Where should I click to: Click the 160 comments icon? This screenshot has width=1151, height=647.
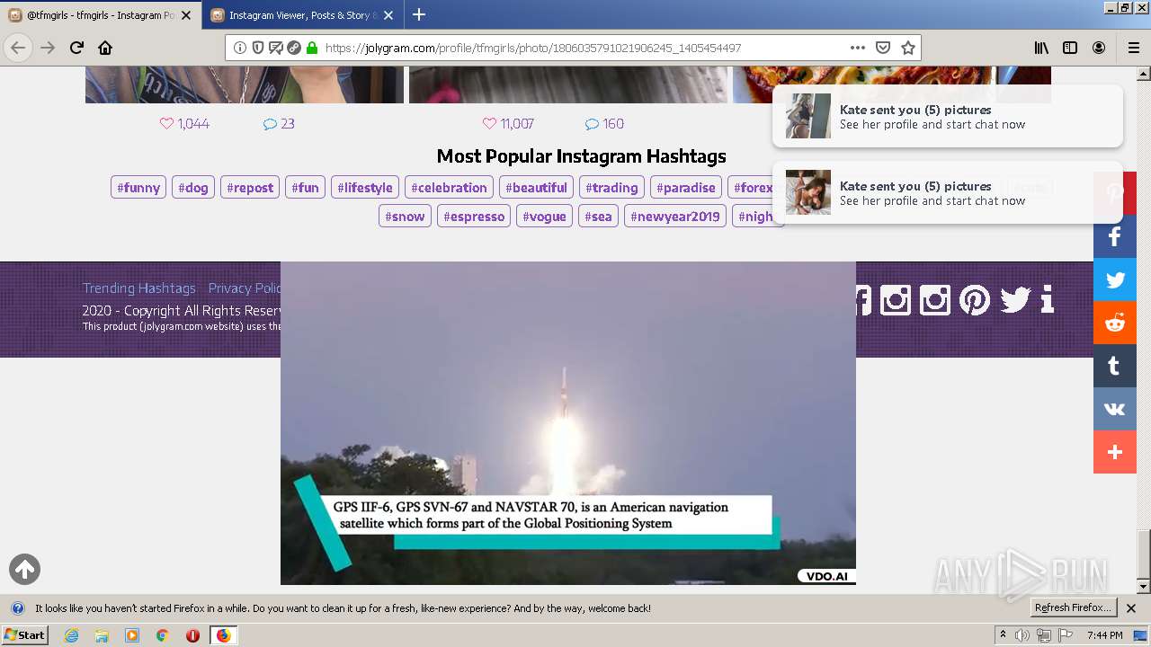coord(592,124)
